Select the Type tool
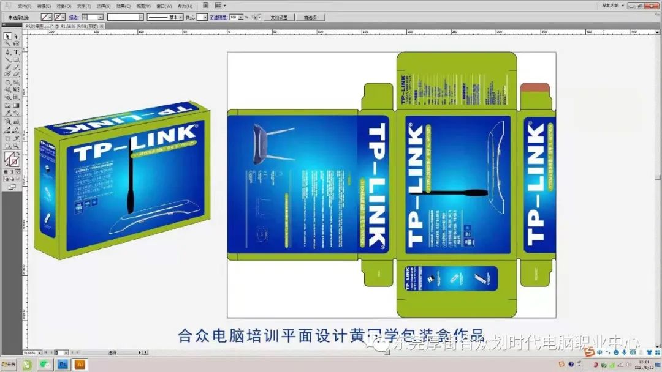The image size is (662, 372). click(16, 52)
